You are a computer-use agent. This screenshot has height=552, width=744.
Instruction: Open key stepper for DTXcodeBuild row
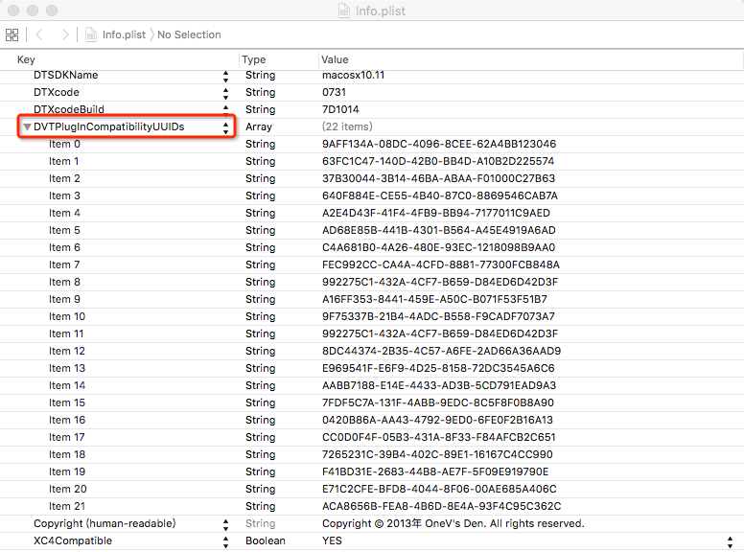click(x=226, y=109)
